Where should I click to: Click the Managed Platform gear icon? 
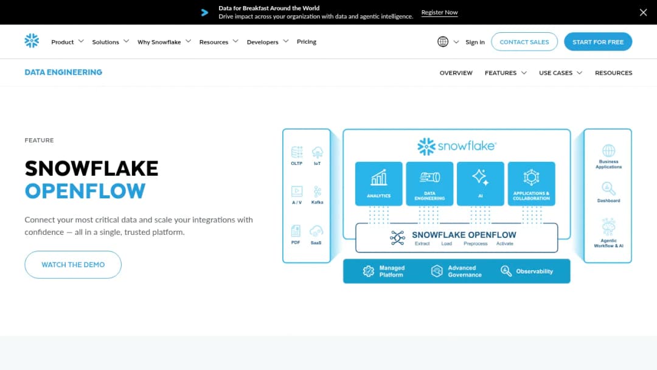(368, 271)
